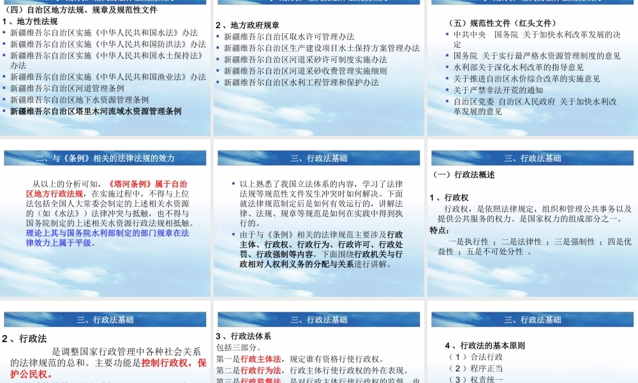Select line beginning 第二是行政行为法
Image resolution: width=638 pixels, height=383 pixels.
313,370
